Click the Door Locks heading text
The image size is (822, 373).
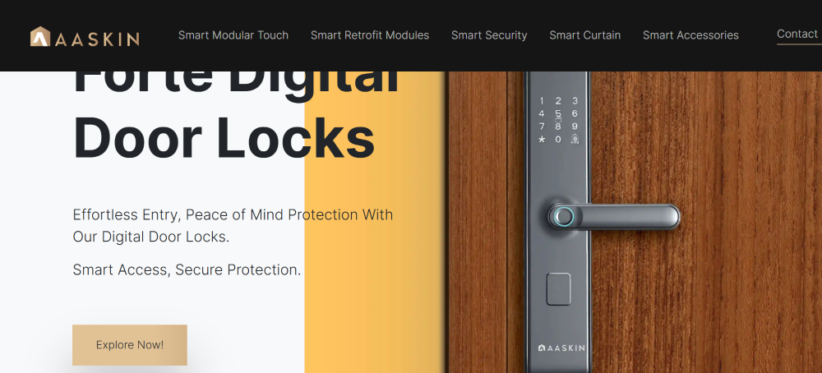224,137
